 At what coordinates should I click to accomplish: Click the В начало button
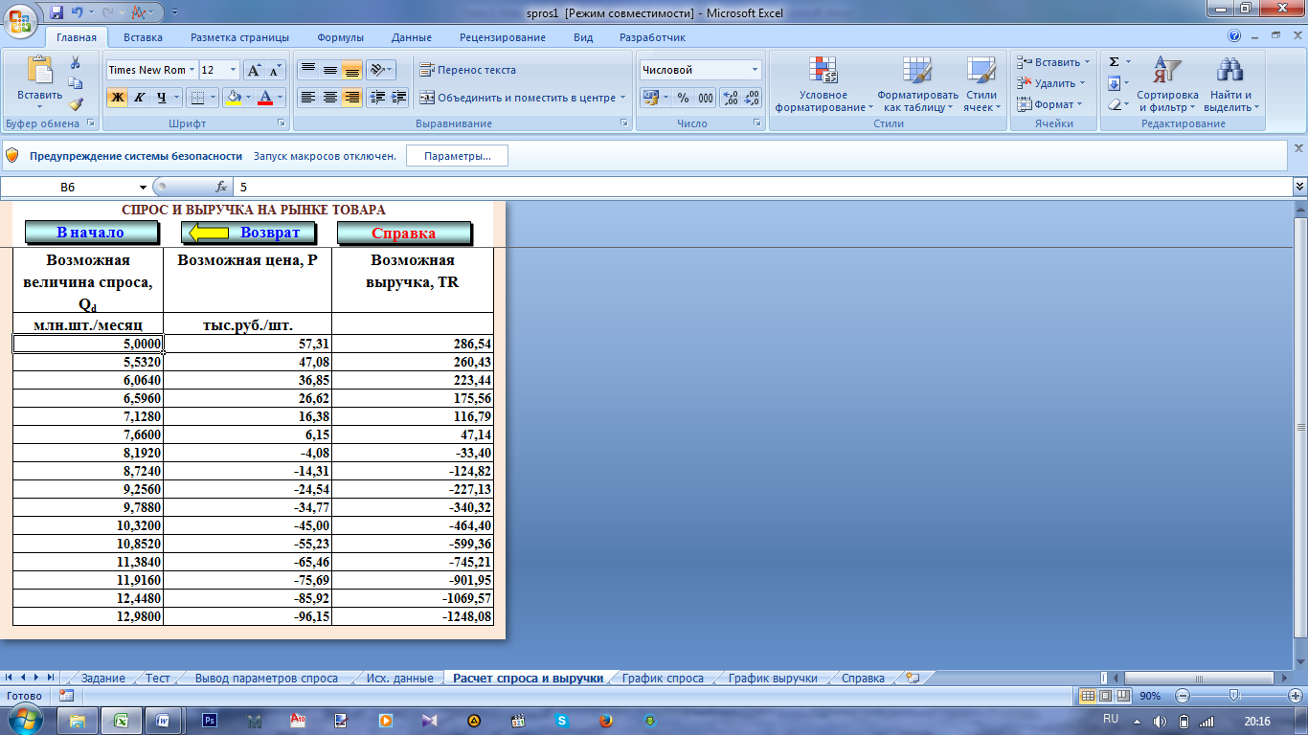pyautogui.click(x=91, y=233)
